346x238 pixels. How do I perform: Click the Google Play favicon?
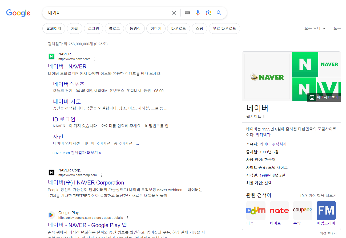(x=51, y=215)
